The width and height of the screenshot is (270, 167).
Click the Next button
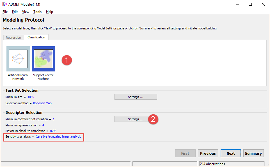(231, 153)
